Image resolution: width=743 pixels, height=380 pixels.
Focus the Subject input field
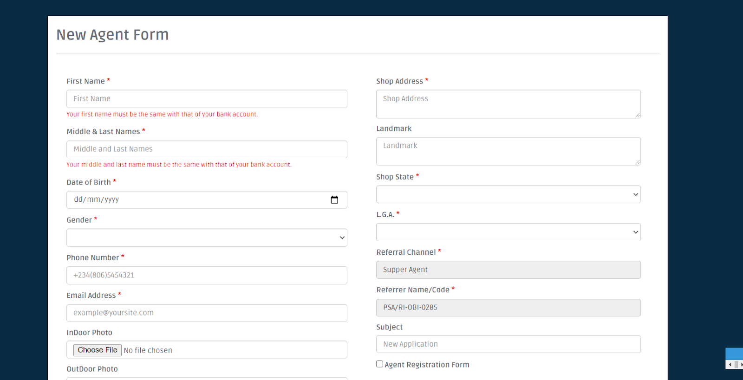click(x=508, y=344)
